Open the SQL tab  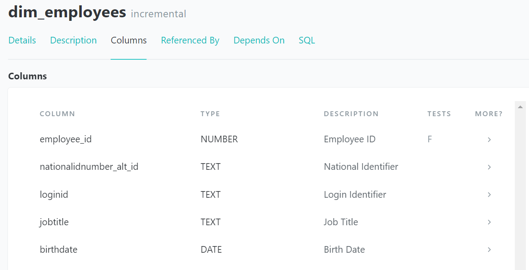306,40
